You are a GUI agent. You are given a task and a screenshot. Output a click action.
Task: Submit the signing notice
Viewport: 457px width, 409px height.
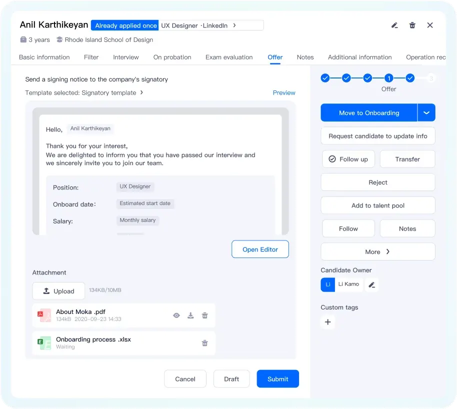(277, 378)
